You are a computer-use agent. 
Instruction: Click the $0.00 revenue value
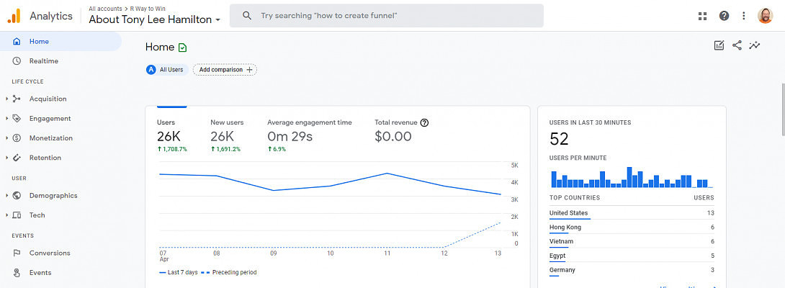[393, 136]
